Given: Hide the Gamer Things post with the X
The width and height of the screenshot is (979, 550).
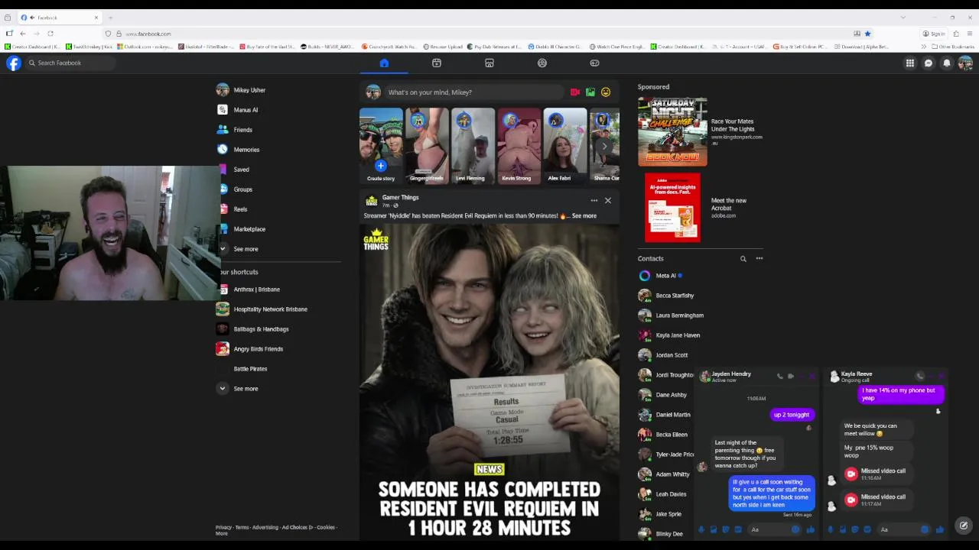Looking at the screenshot, I should tap(608, 201).
